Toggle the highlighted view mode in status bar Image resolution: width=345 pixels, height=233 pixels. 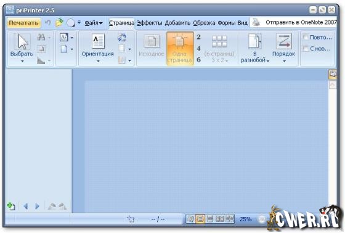[200, 219]
